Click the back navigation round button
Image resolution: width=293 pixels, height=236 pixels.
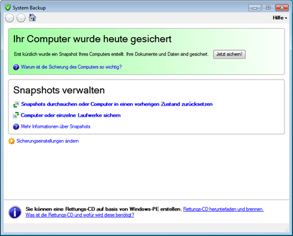[x=10, y=18]
